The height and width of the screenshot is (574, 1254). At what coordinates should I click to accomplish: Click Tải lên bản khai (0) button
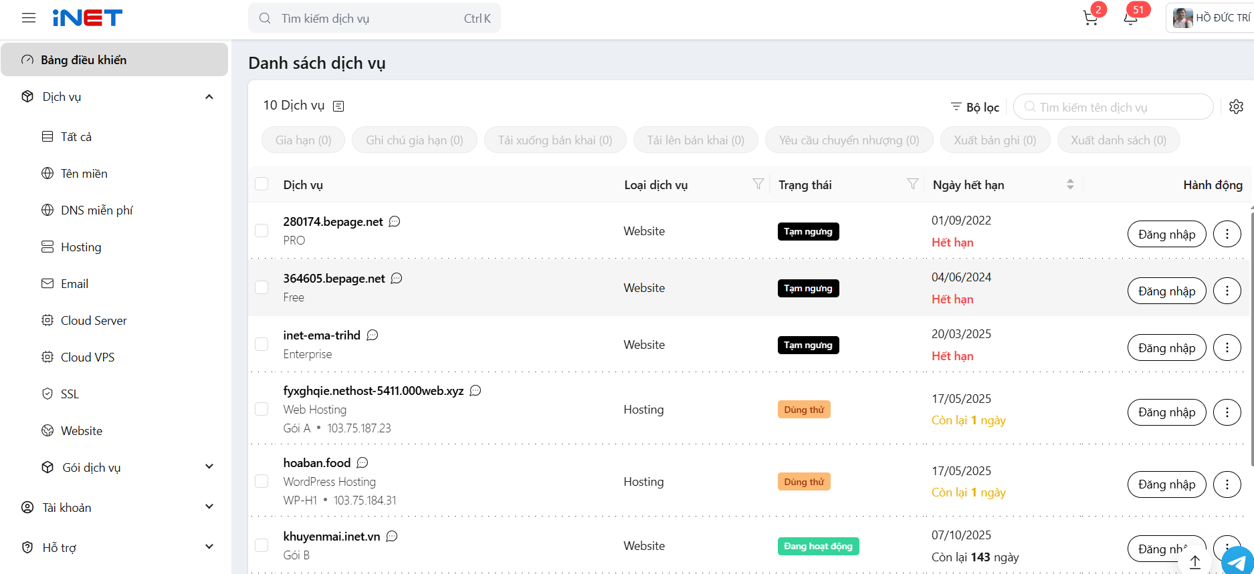click(696, 140)
